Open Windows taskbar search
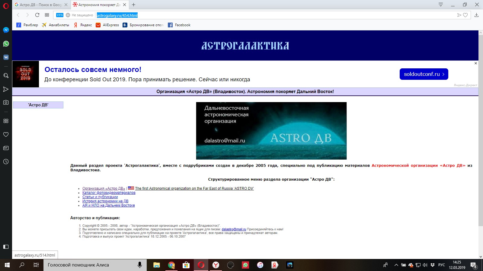This screenshot has height=271, width=483. (22, 265)
